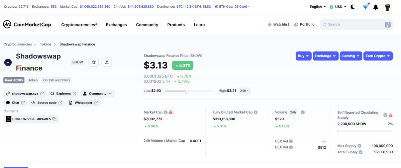Open Source code link
This screenshot has height=168, width=401.
pos(46,103)
